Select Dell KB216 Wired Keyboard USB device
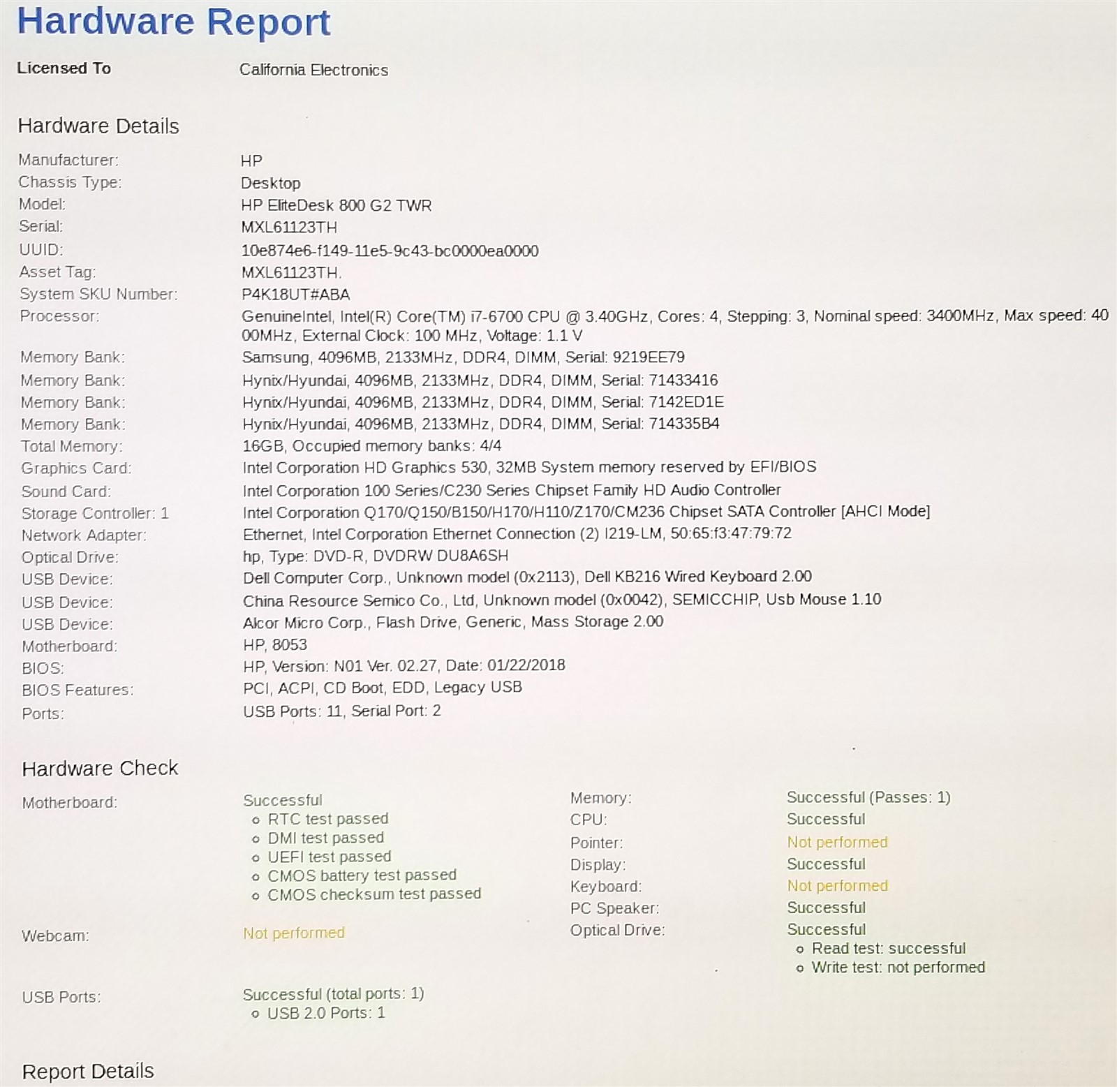Screen dimensions: 1117x1087 click(527, 577)
